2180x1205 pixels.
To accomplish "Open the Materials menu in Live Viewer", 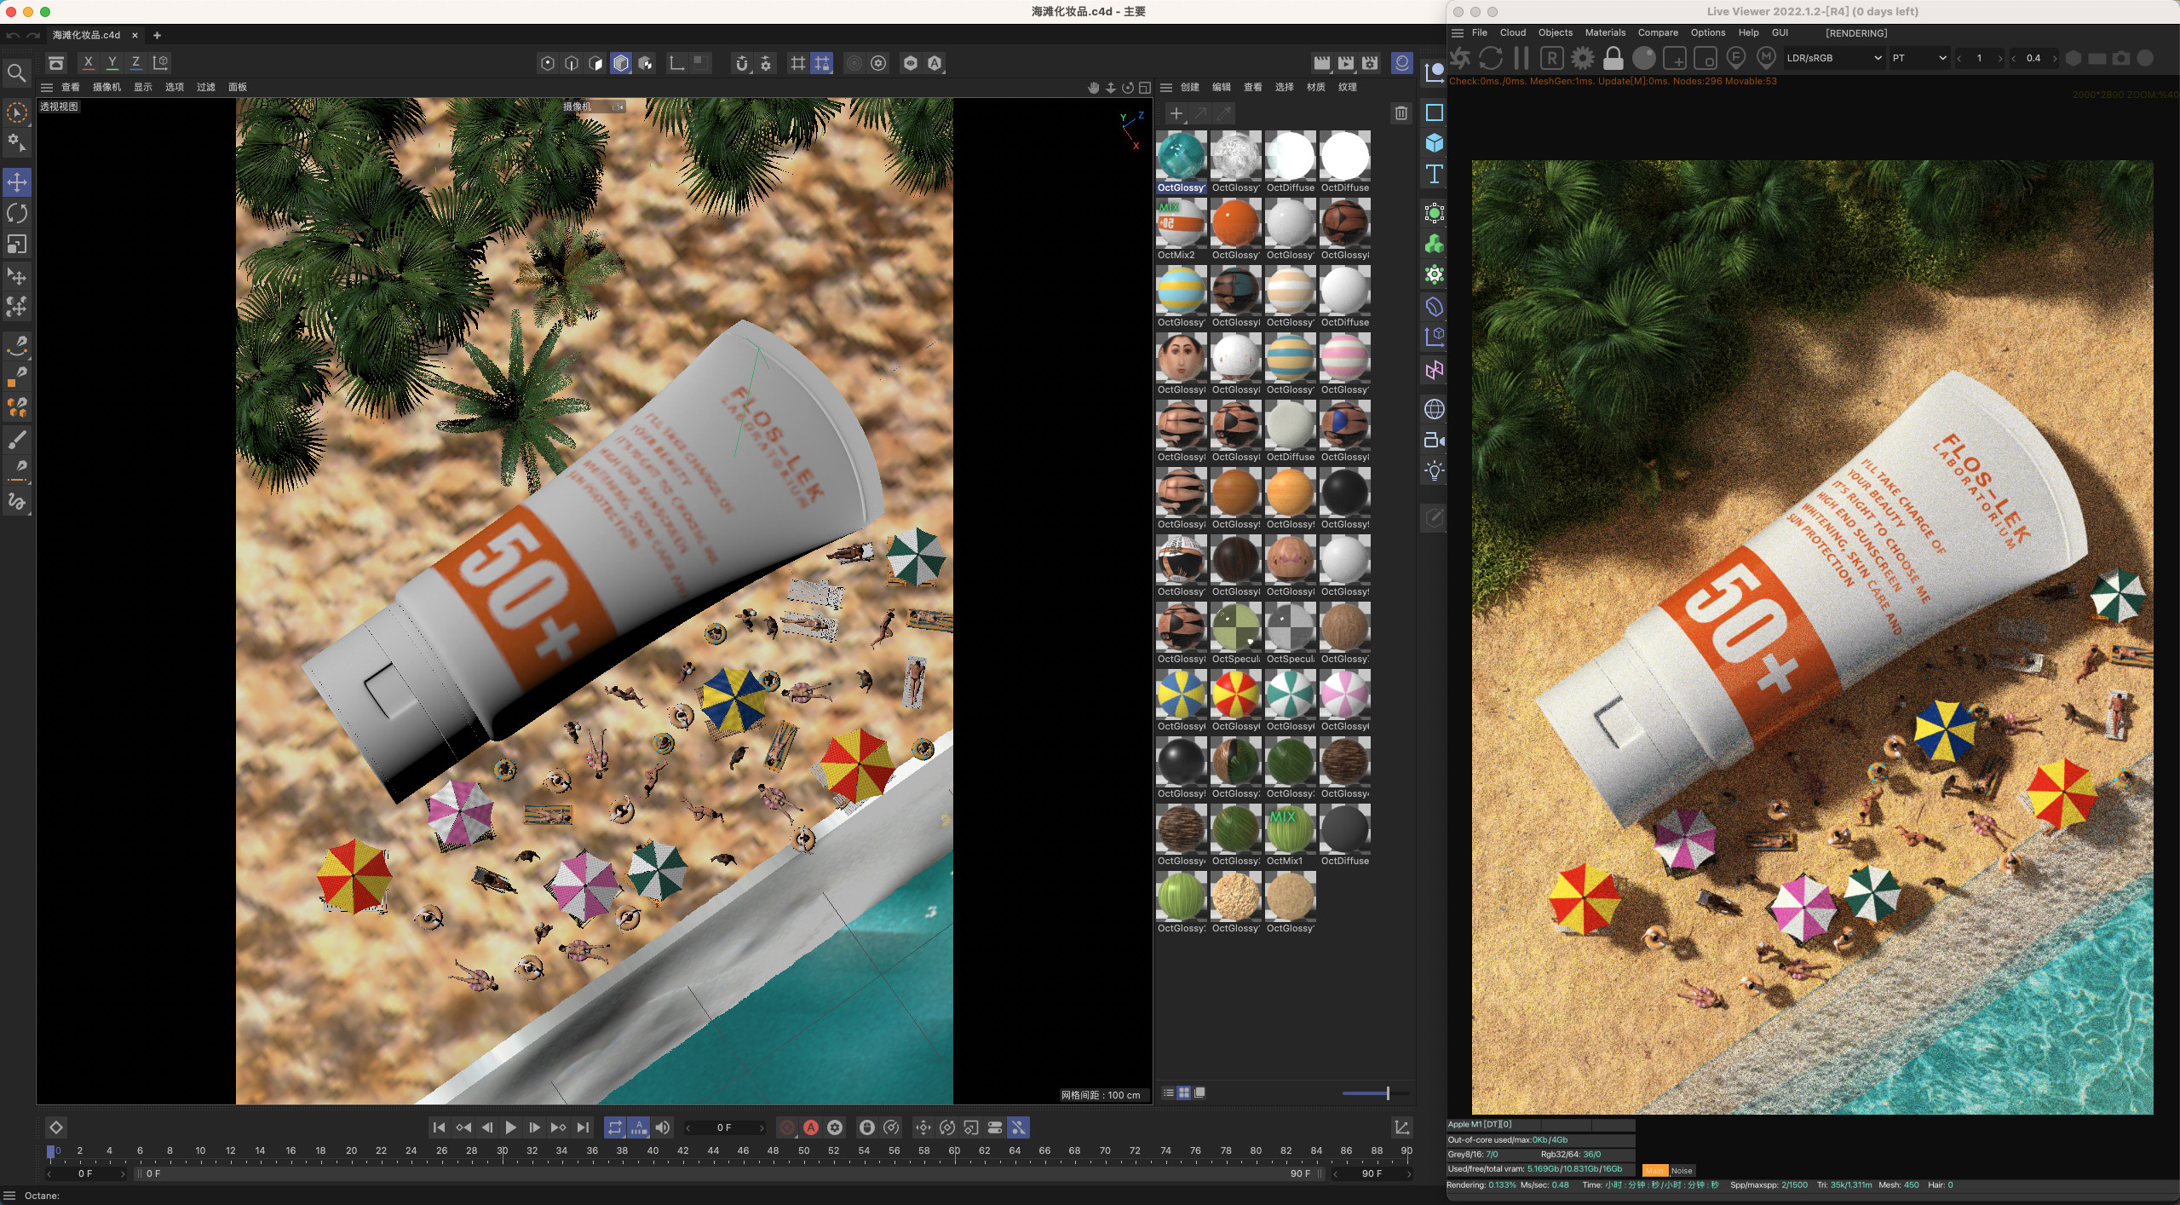I will pyautogui.click(x=1604, y=32).
